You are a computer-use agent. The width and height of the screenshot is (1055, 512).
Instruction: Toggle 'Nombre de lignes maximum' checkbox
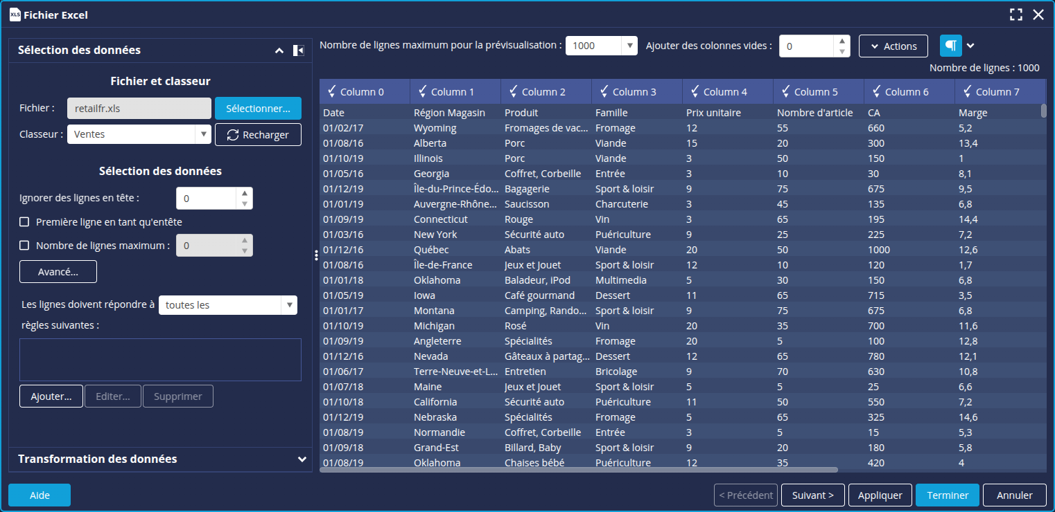[24, 246]
